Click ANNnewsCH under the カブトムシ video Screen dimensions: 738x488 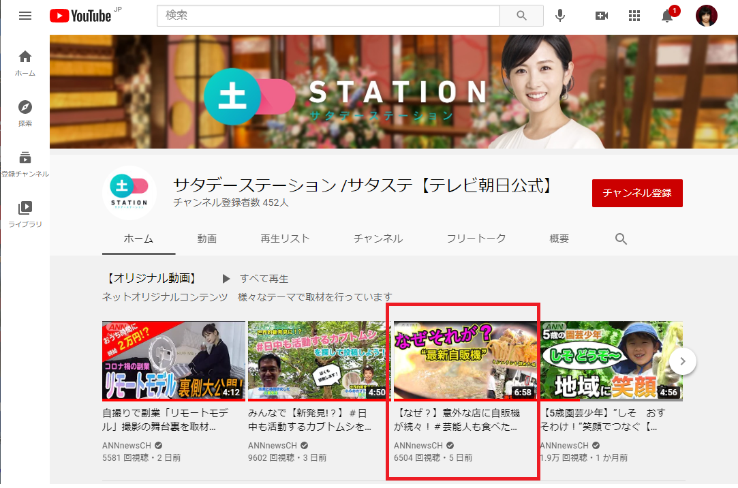pyautogui.click(x=273, y=445)
